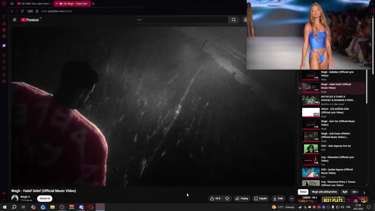Viewport: 375px width, 211px height.
Task: Open the notification center icon
Action: 369,207
